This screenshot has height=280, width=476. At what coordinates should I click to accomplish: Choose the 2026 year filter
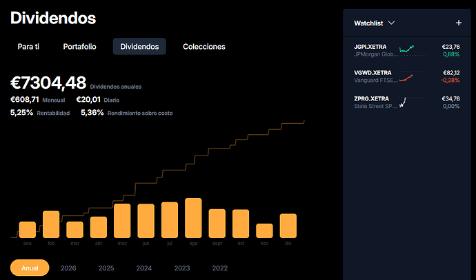pyautogui.click(x=68, y=268)
